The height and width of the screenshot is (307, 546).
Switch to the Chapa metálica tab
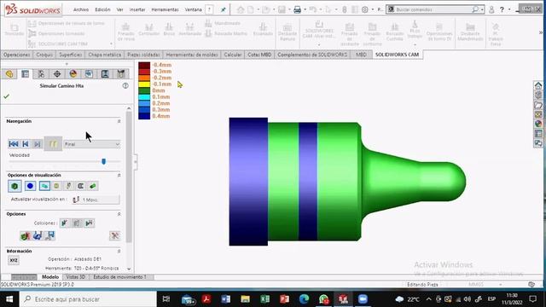coord(104,55)
